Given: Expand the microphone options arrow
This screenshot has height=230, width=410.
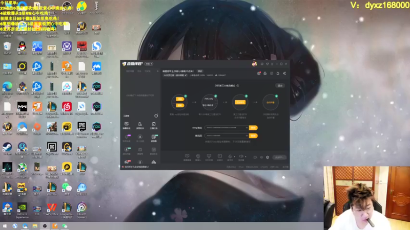Looking at the screenshot, I should click(235, 157).
